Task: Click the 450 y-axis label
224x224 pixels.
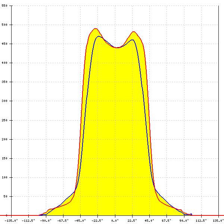Action: pyautogui.click(x=4, y=44)
